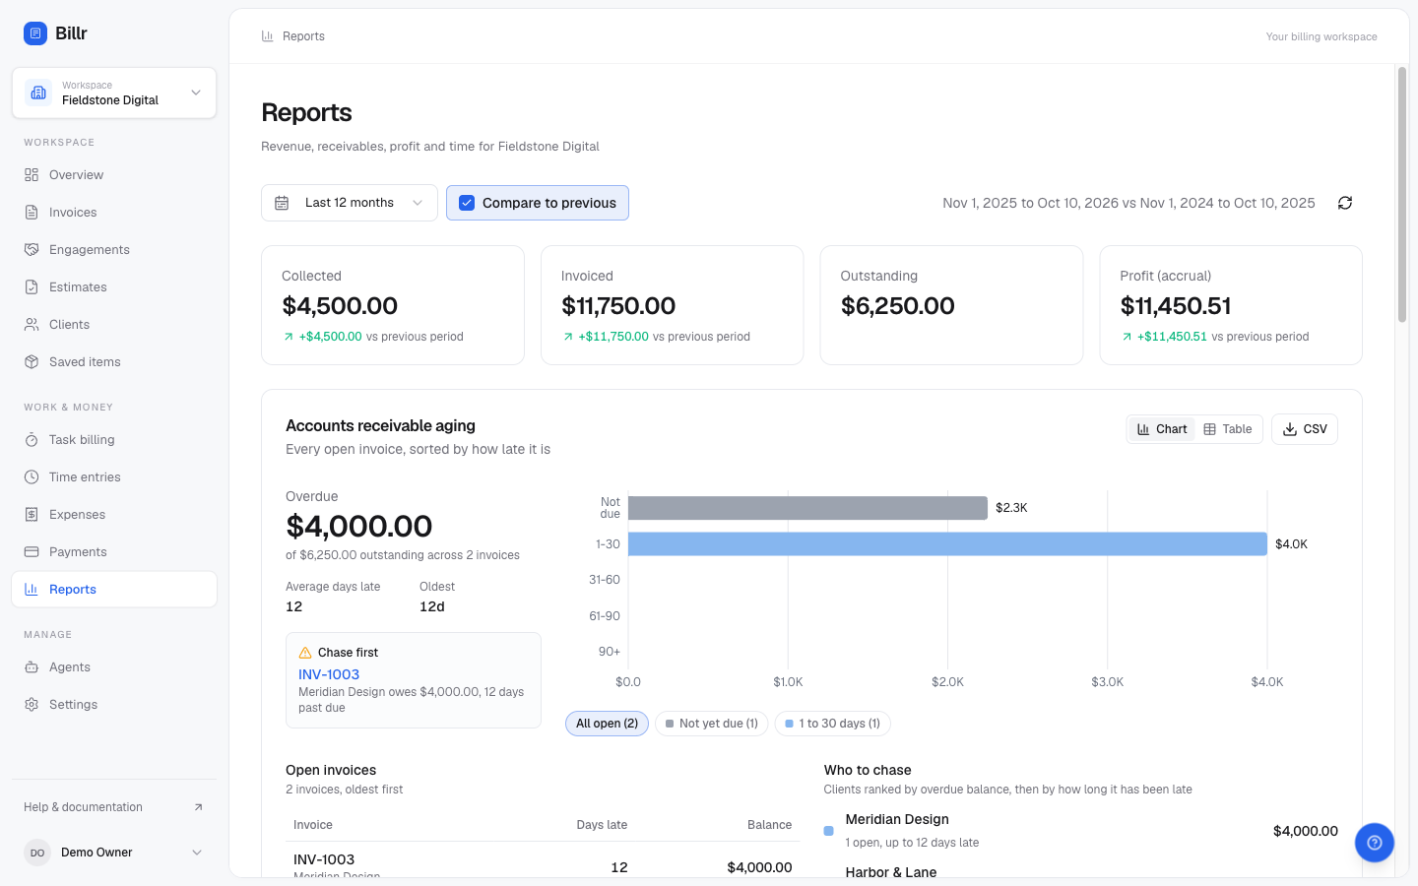1418x886 pixels.
Task: Toggle the Compare to previous checkbox
Action: [467, 203]
